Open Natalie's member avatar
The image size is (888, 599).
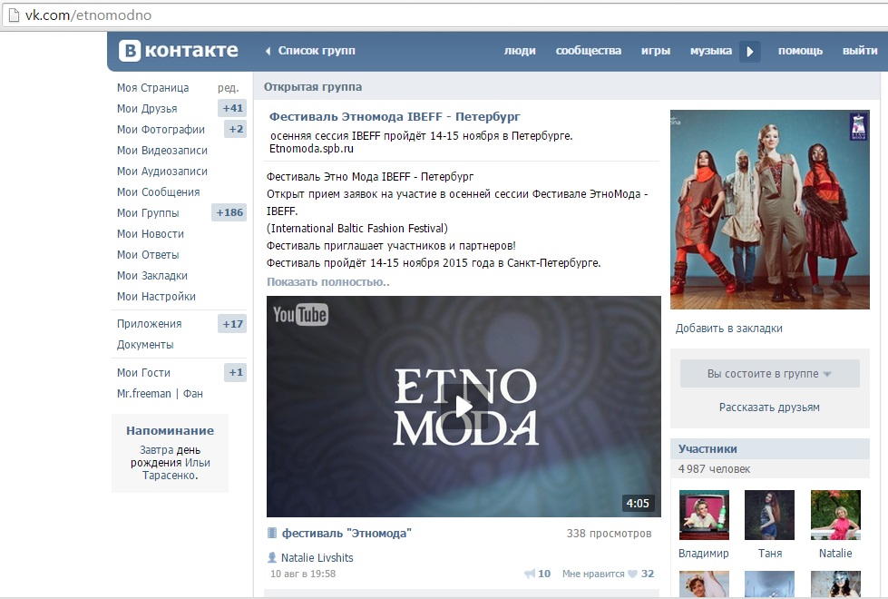[x=835, y=515]
